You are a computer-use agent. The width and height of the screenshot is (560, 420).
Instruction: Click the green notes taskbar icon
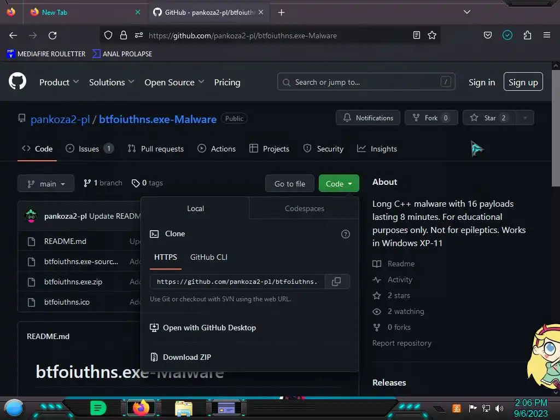(98, 407)
